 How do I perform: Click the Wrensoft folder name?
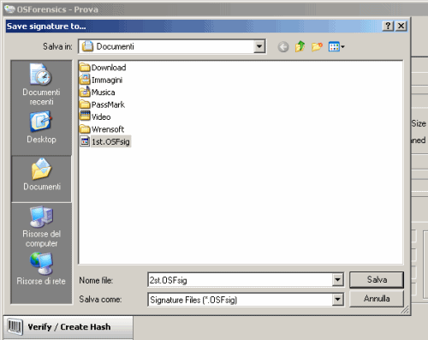108,129
